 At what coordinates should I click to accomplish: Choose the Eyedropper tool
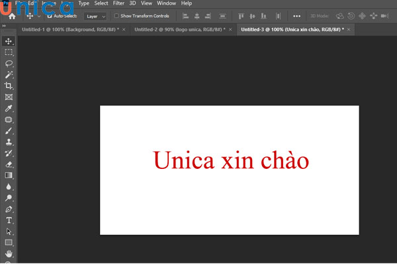pyautogui.click(x=9, y=108)
